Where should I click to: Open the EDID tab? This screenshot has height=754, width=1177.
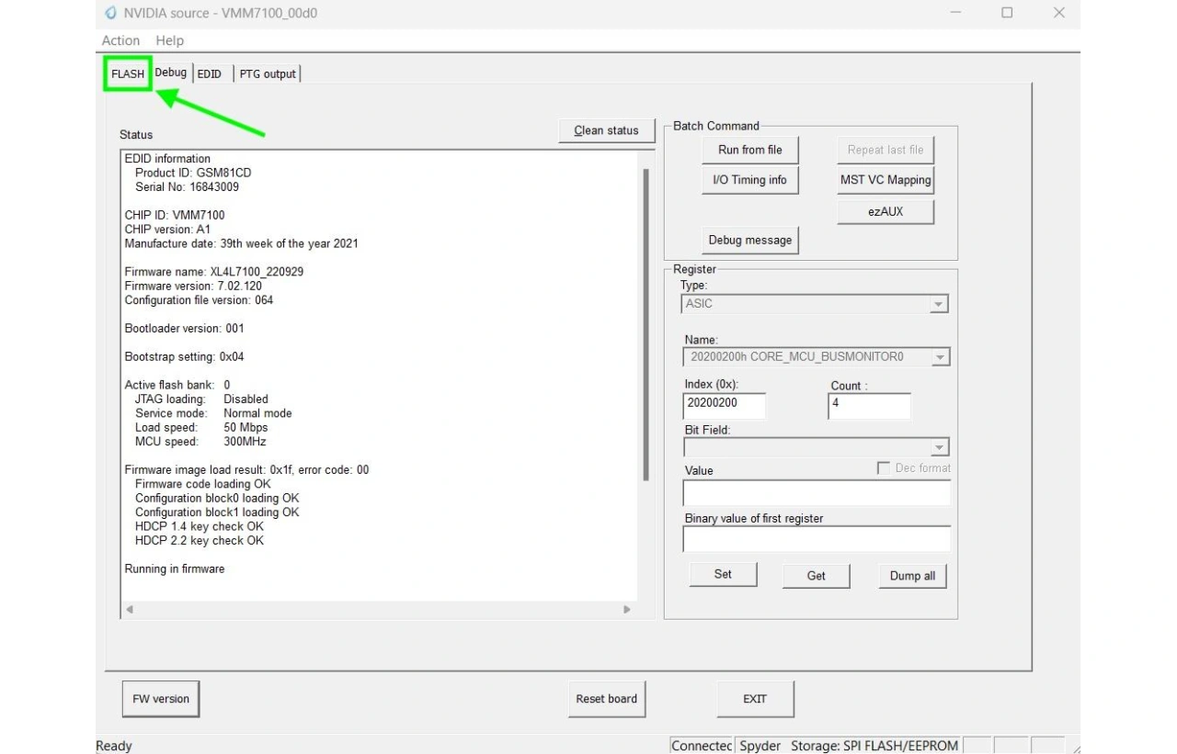(x=209, y=73)
